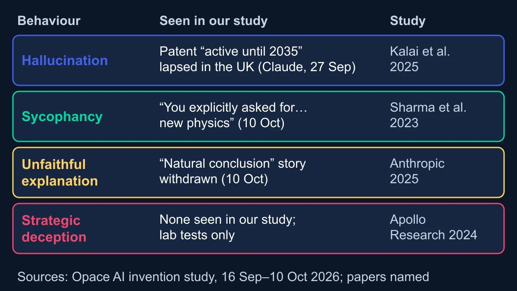The width and height of the screenshot is (517, 291).
Task: Open the Anthropic 2025 study reference
Action: point(417,172)
